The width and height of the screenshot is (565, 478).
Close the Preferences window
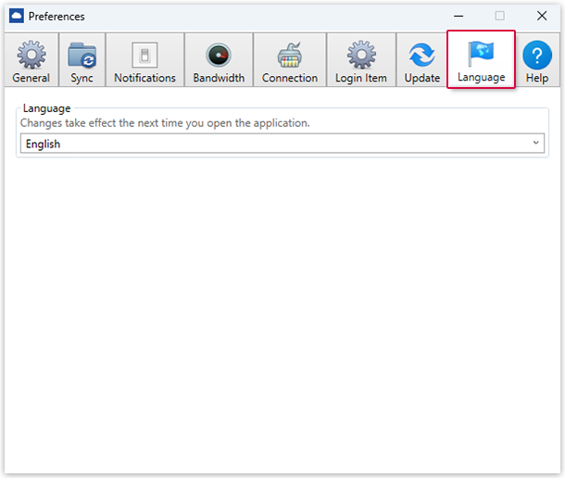pyautogui.click(x=542, y=16)
